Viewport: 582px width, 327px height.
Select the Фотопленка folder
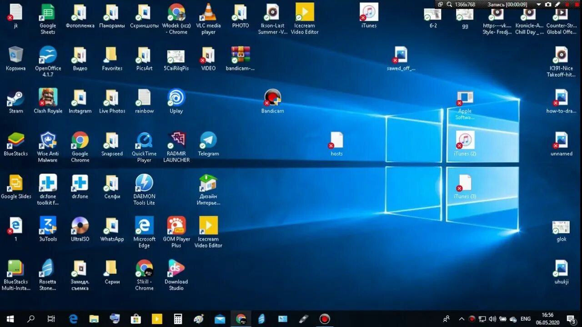(x=80, y=15)
